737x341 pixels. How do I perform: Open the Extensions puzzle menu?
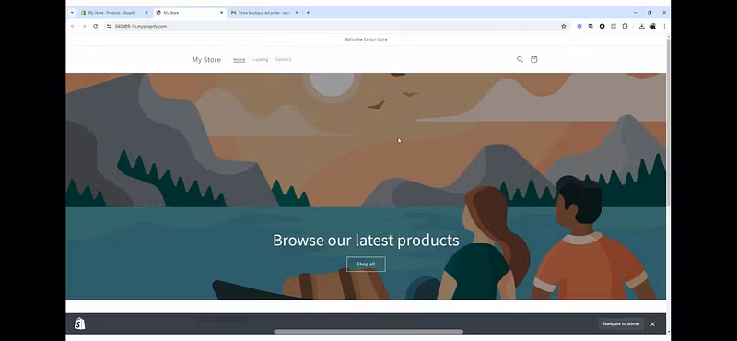pos(625,27)
